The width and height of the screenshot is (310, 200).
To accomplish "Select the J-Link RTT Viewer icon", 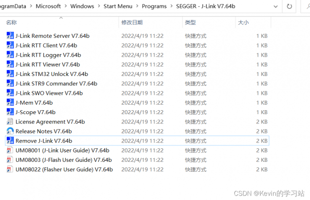I will point(10,65).
